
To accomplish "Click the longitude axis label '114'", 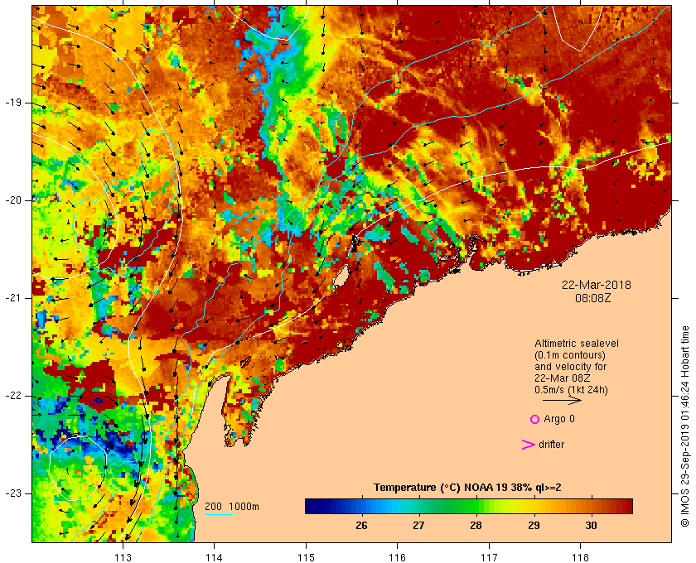I will tap(215, 557).
